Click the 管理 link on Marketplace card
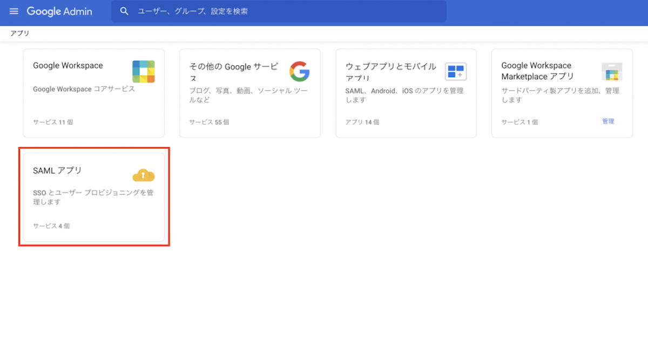648x362 pixels. pyautogui.click(x=608, y=121)
